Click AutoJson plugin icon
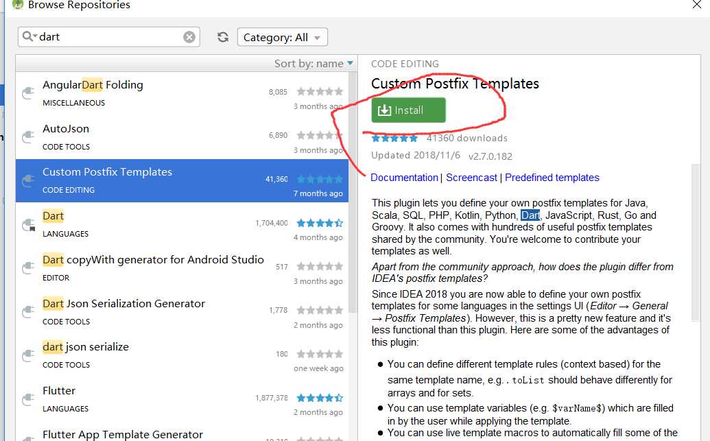Image resolution: width=710 pixels, height=441 pixels. click(28, 136)
